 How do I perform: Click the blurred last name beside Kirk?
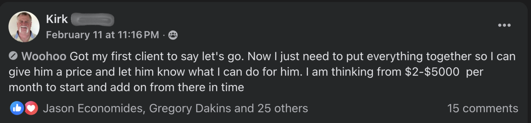click(93, 20)
